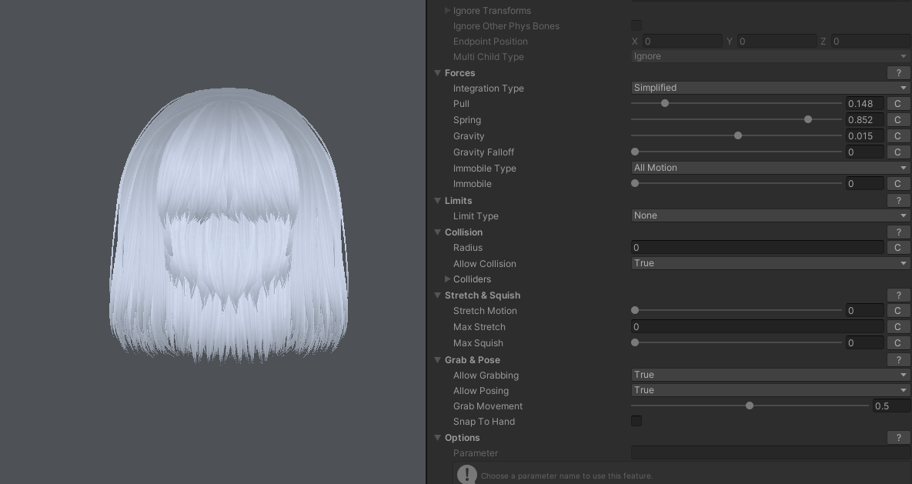Viewport: 912px width, 484px height.
Task: Enable Snap To Hand checkbox
Action: tap(636, 421)
